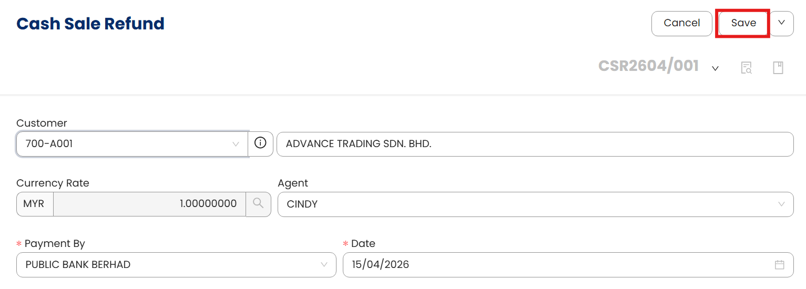Click the Currency Rate field label

(x=53, y=183)
